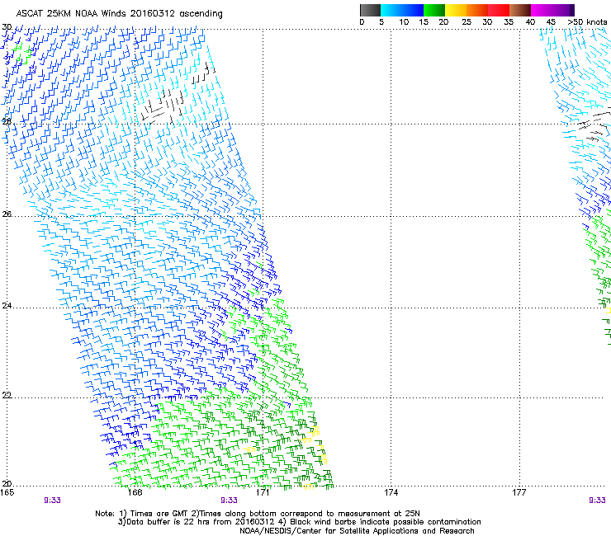Click the longitude '168' axis label
Viewport: 611px width, 536px height.
(x=135, y=492)
